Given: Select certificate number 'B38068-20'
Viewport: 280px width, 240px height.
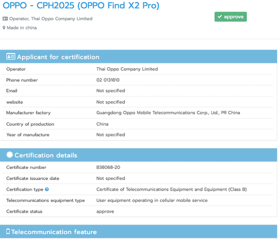Looking at the screenshot, I should pyautogui.click(x=108, y=167).
